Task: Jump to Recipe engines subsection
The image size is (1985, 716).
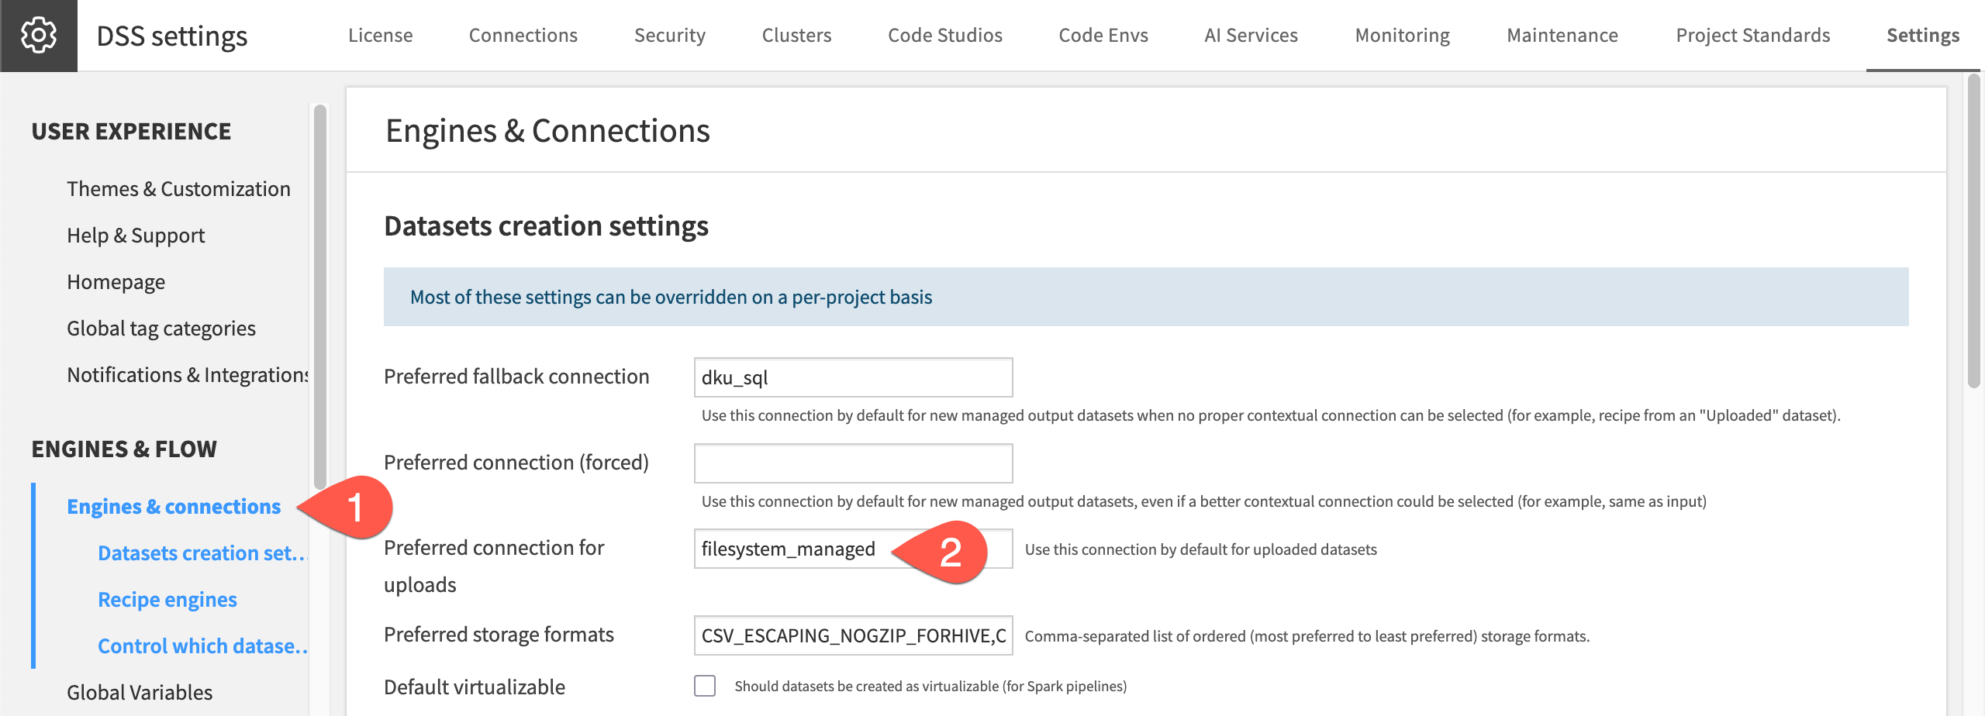Action: [167, 600]
